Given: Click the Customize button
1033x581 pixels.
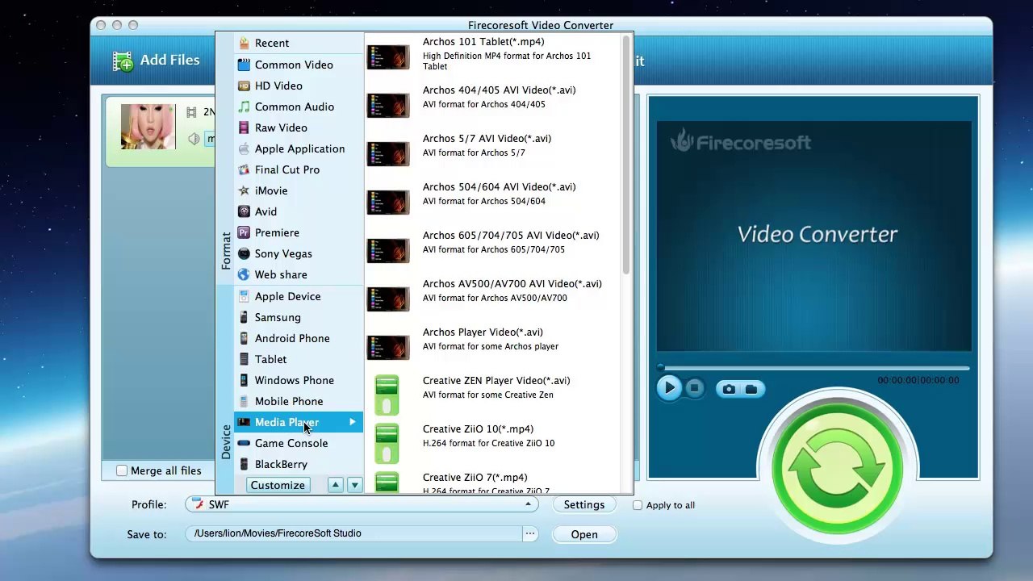Looking at the screenshot, I should [278, 485].
